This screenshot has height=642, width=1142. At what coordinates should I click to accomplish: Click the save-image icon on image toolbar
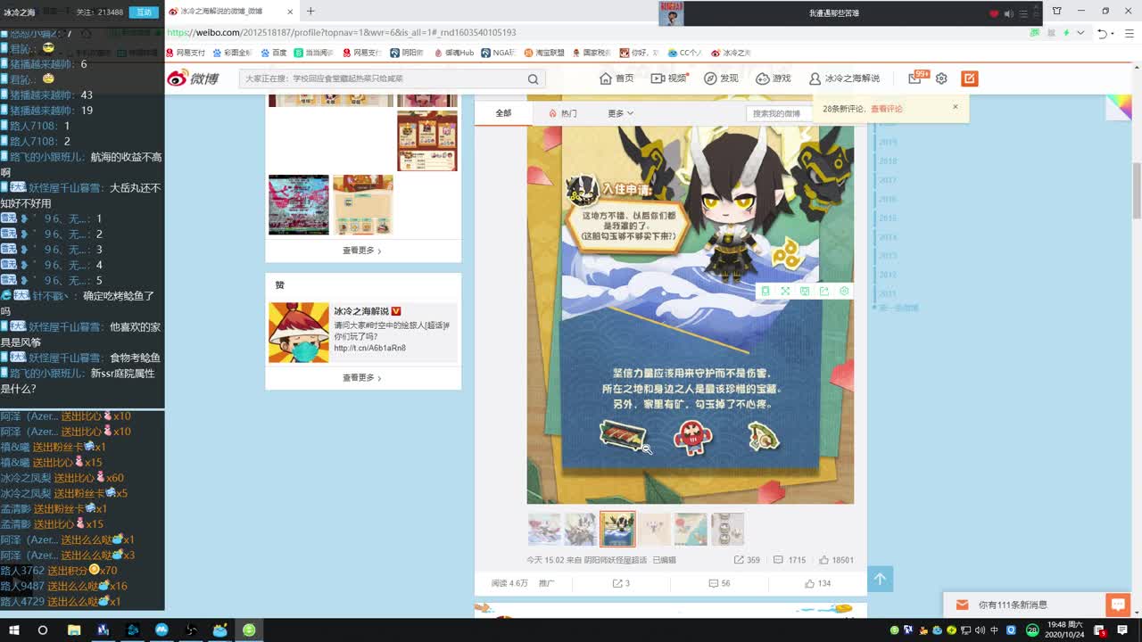point(805,291)
